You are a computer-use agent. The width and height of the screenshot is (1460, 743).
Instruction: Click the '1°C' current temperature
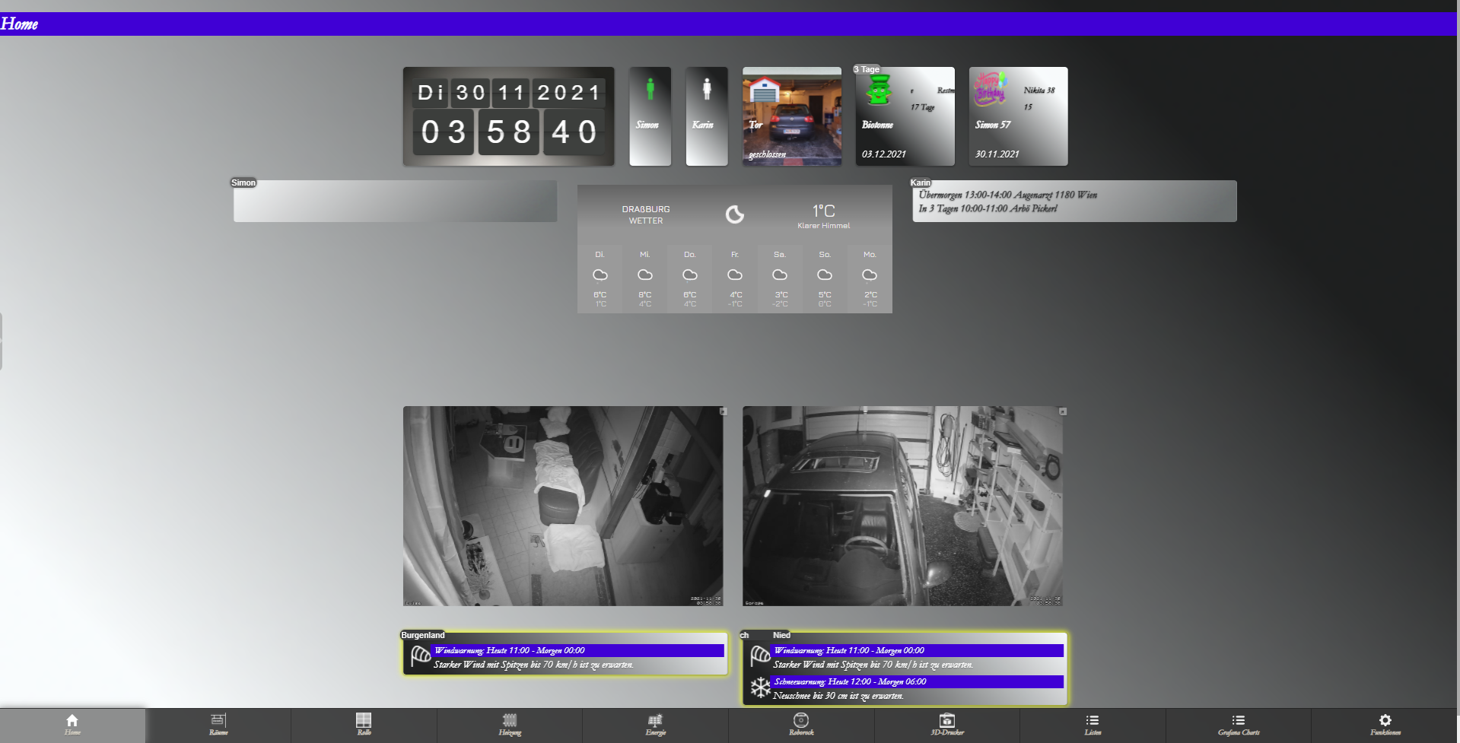coord(824,211)
